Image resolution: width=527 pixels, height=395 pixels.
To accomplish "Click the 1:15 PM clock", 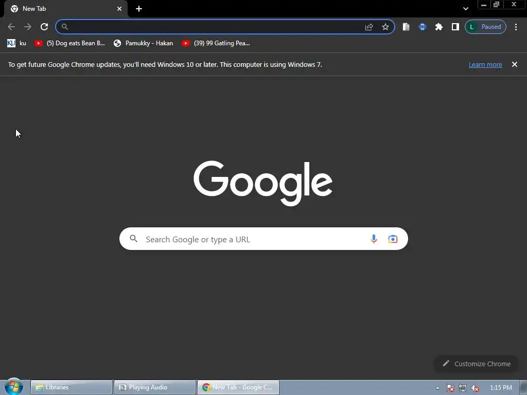I will pos(501,388).
